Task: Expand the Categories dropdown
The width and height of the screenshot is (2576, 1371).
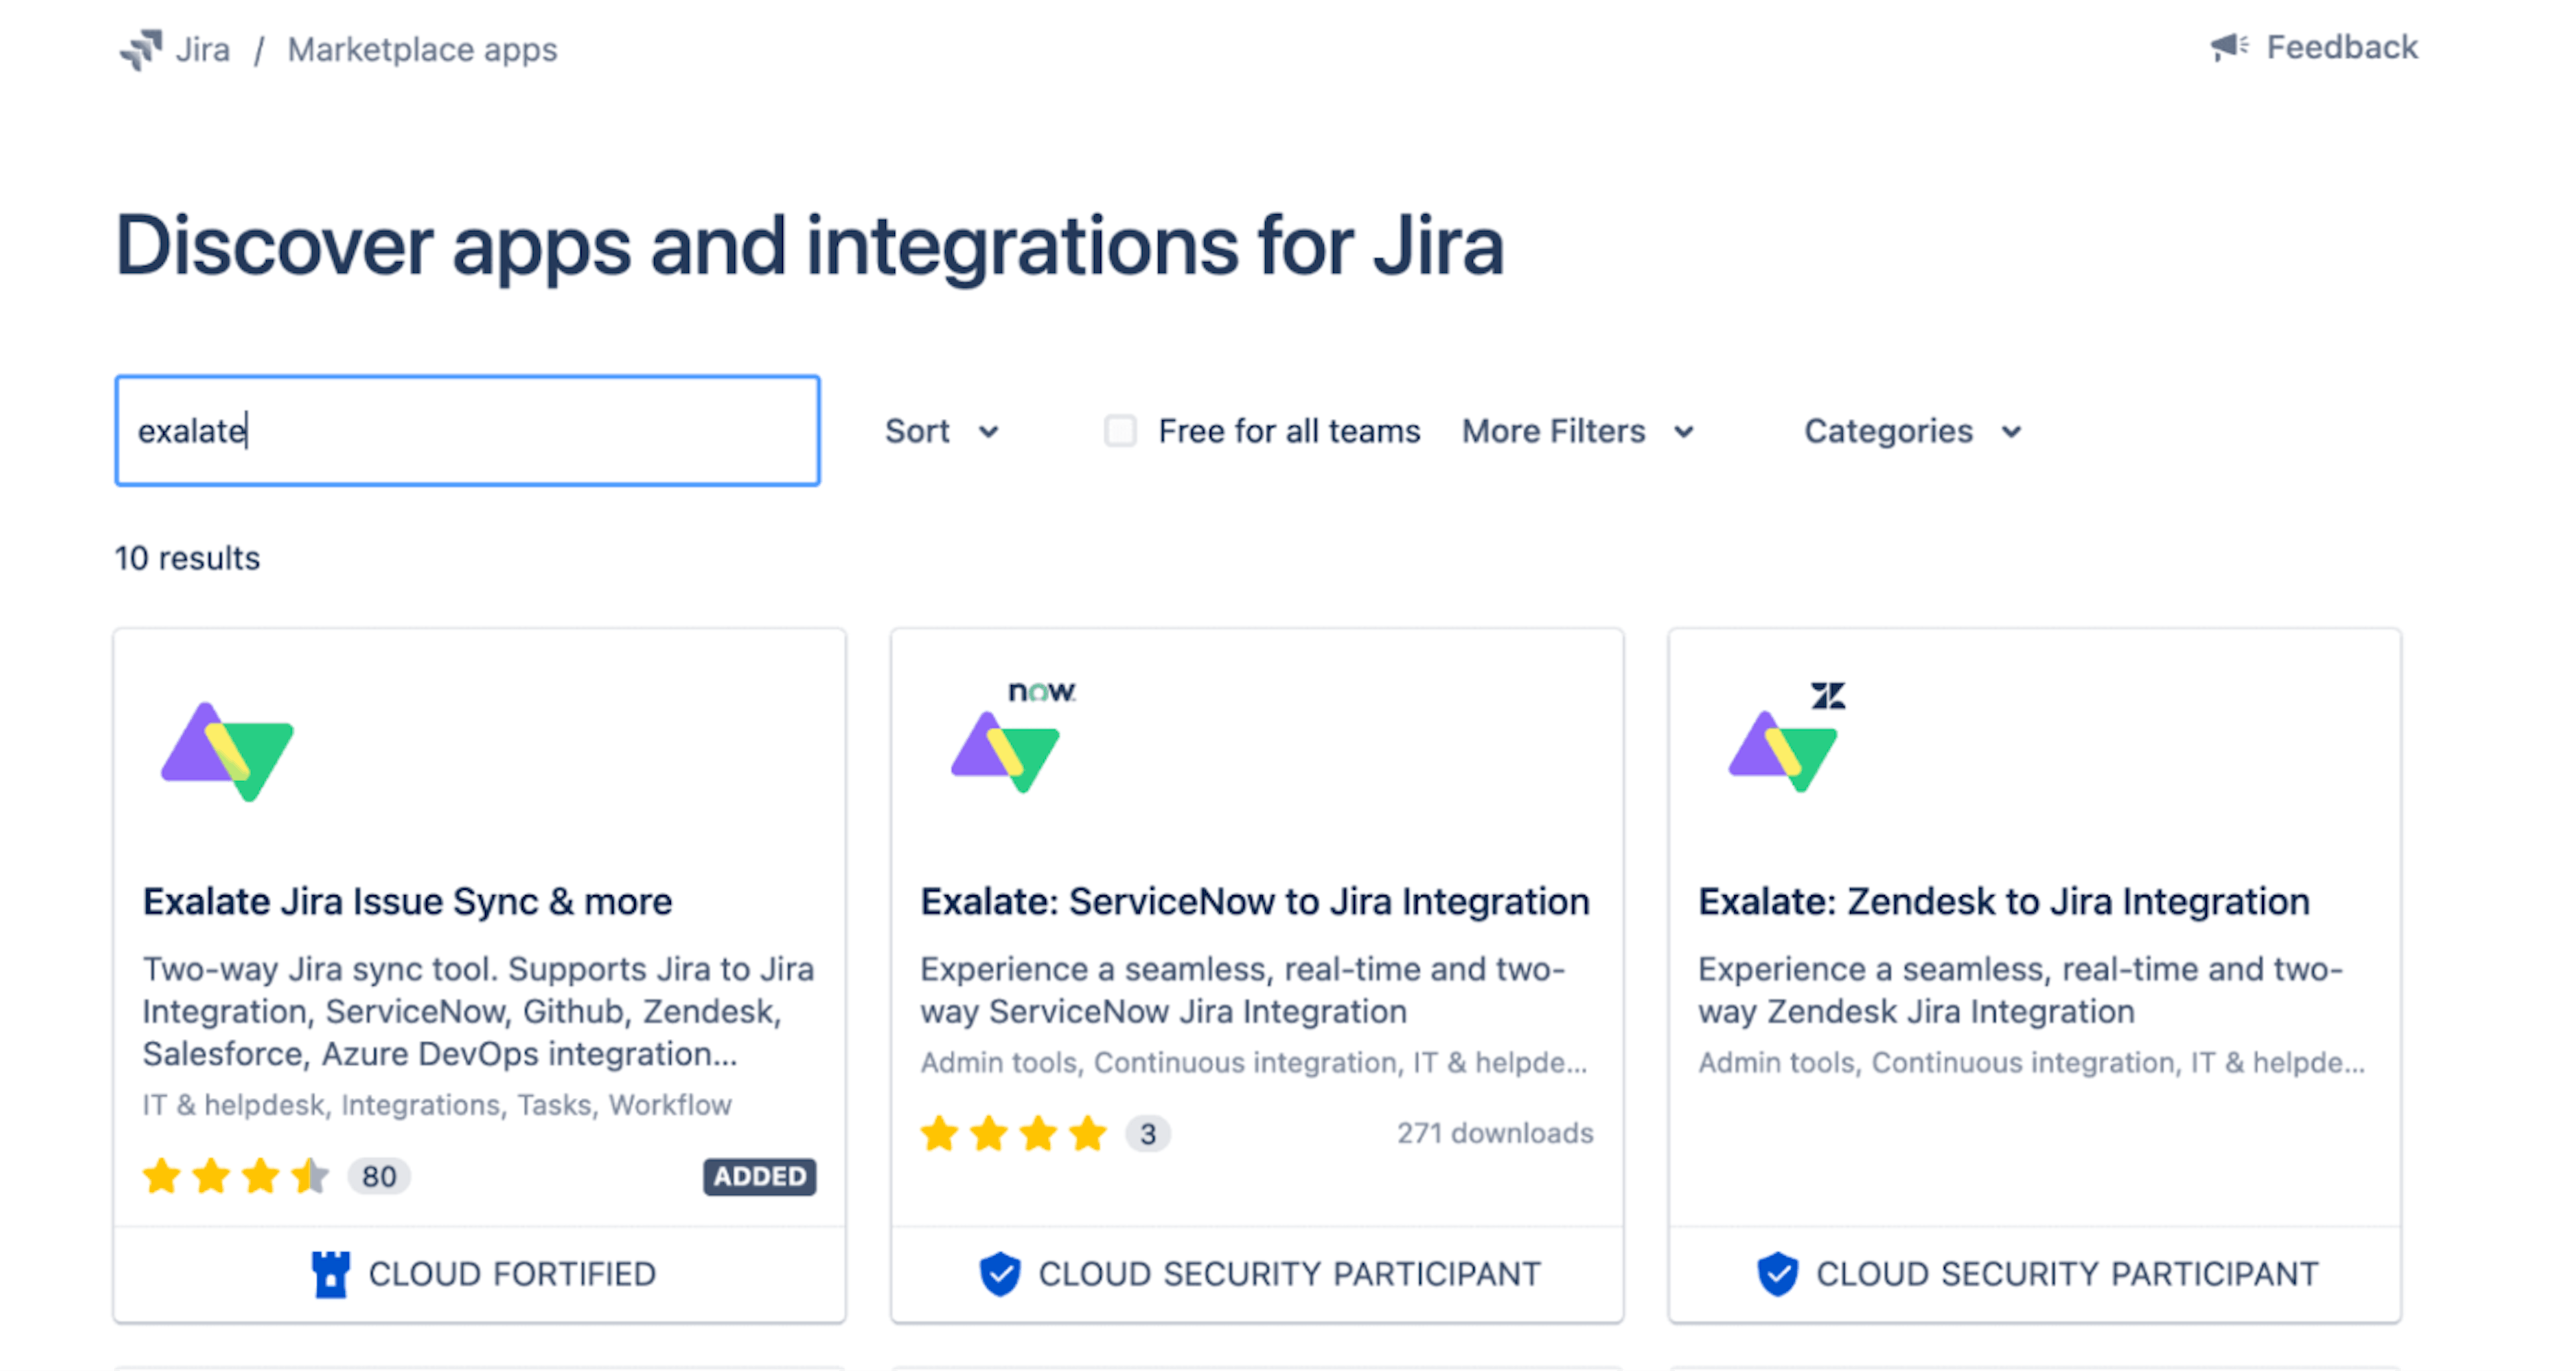Action: (1908, 429)
